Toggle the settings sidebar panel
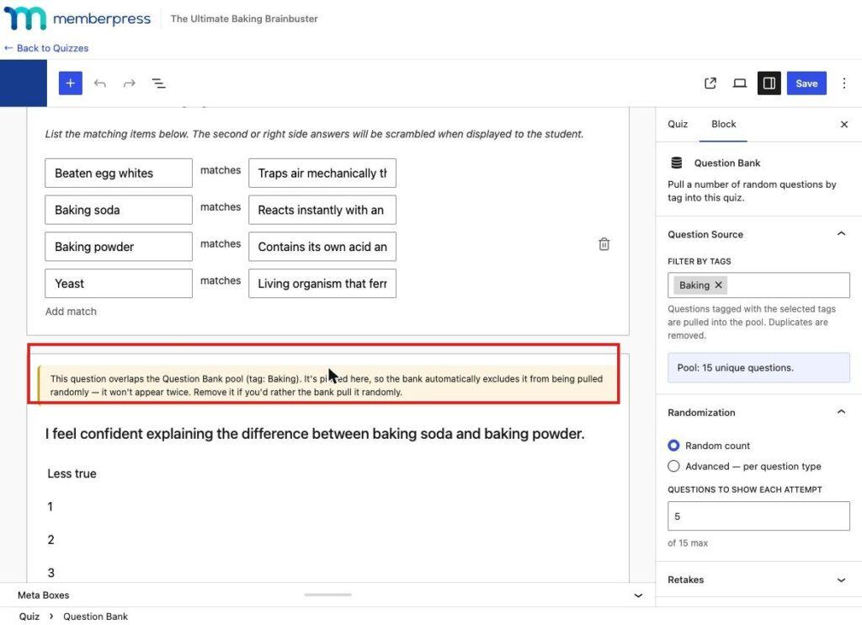The width and height of the screenshot is (862, 625). 769,83
